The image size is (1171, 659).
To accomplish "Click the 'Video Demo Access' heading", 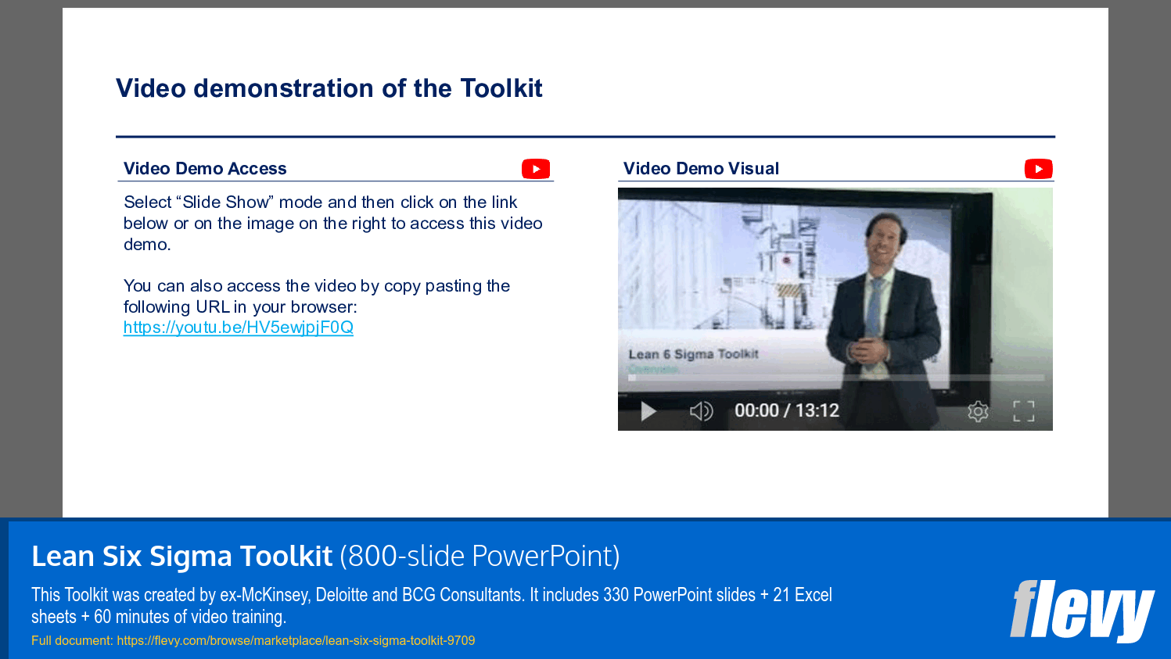I will pos(205,169).
